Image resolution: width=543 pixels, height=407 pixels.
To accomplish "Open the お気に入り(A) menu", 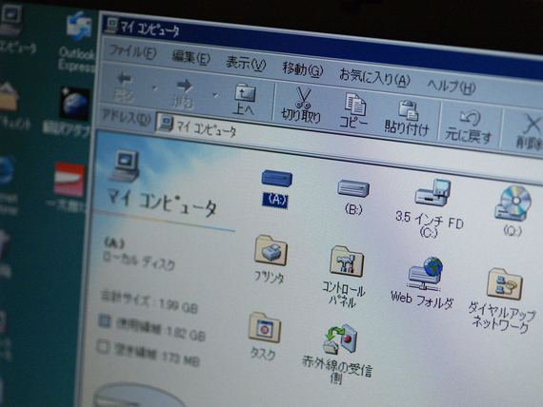I will 374,78.
